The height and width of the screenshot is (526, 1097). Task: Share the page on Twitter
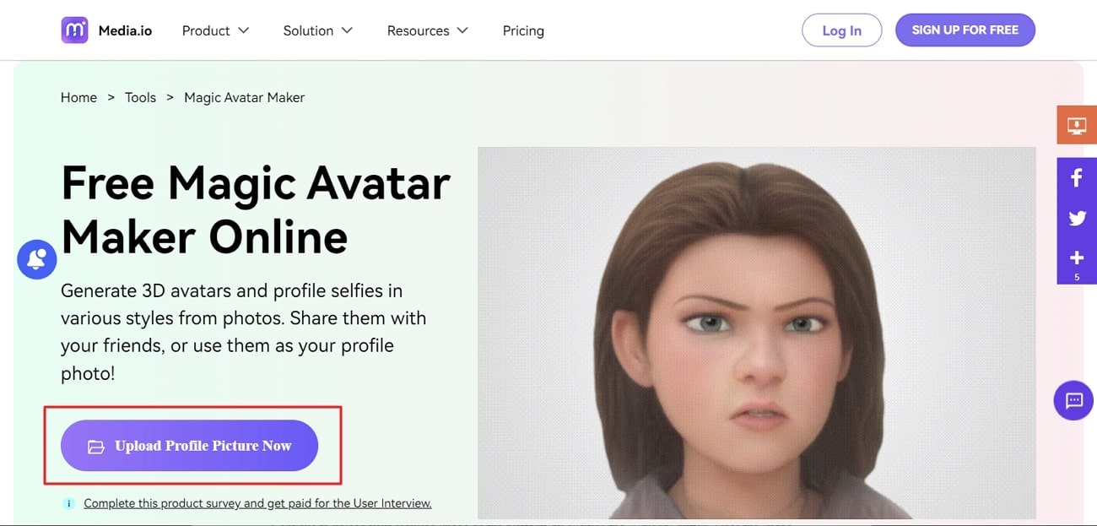click(1076, 219)
